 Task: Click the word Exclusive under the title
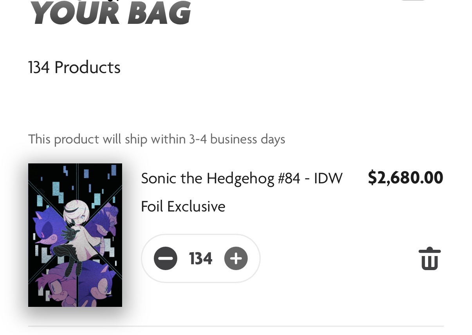(x=196, y=206)
